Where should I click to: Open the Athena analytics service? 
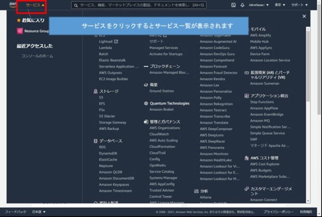tap(206, 197)
